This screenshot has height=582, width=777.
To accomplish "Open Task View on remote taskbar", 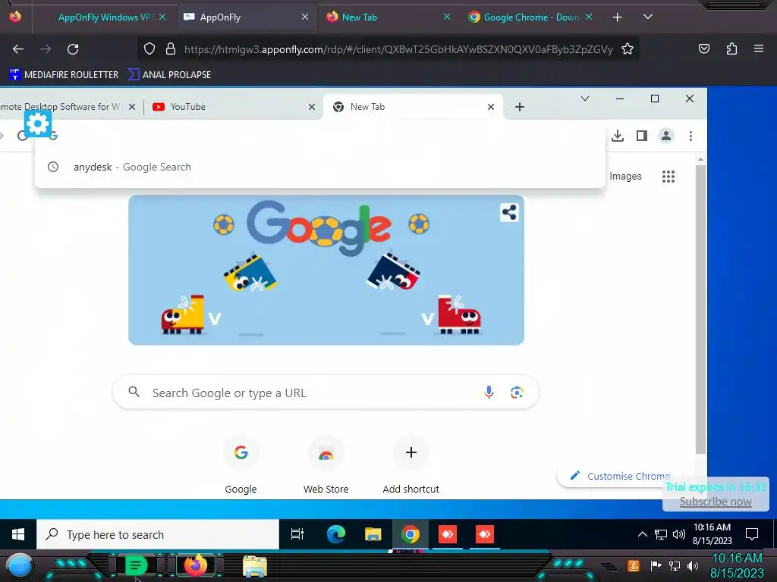I will (x=297, y=534).
